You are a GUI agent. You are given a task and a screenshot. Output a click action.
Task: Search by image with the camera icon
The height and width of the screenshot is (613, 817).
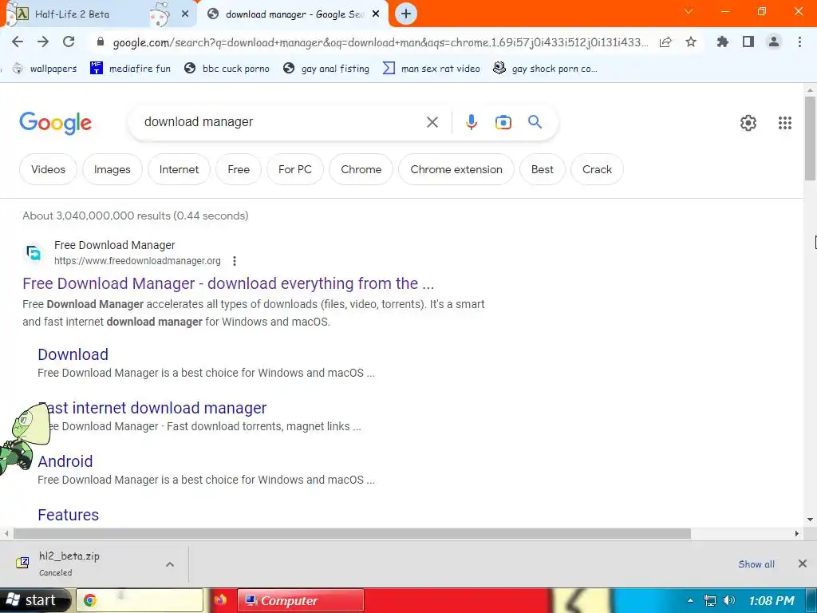[x=503, y=122]
